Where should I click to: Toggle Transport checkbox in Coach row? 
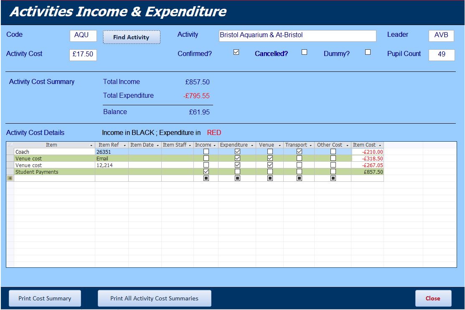coord(299,152)
